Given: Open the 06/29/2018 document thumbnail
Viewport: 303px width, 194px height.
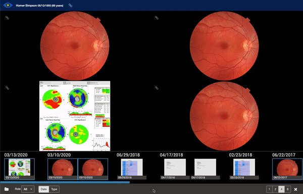Looking at the screenshot, I should coord(132,169).
